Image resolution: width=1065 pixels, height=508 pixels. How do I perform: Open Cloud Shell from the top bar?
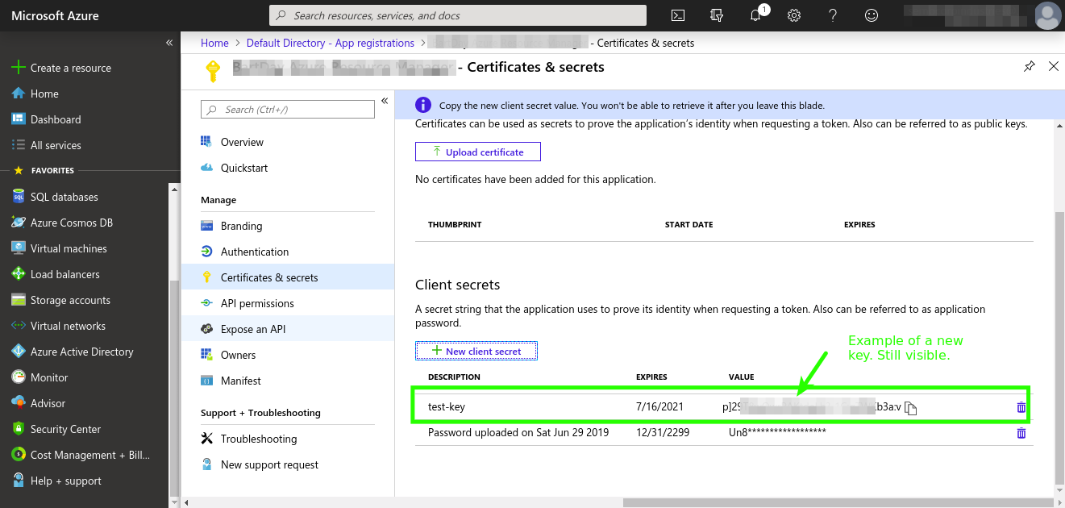pos(678,15)
